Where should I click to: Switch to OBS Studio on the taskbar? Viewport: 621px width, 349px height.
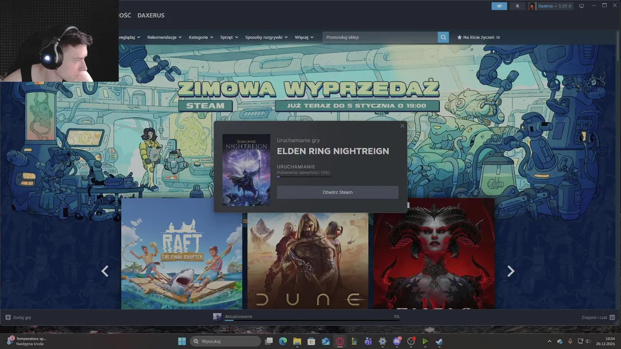click(411, 341)
